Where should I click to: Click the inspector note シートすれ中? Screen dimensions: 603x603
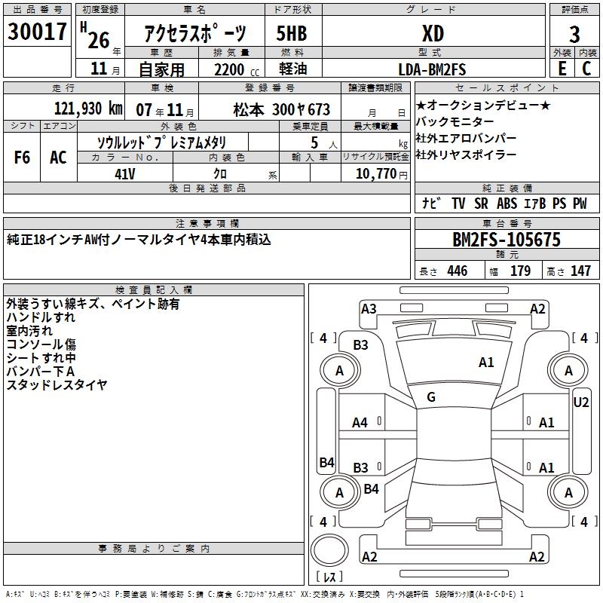click(41, 357)
